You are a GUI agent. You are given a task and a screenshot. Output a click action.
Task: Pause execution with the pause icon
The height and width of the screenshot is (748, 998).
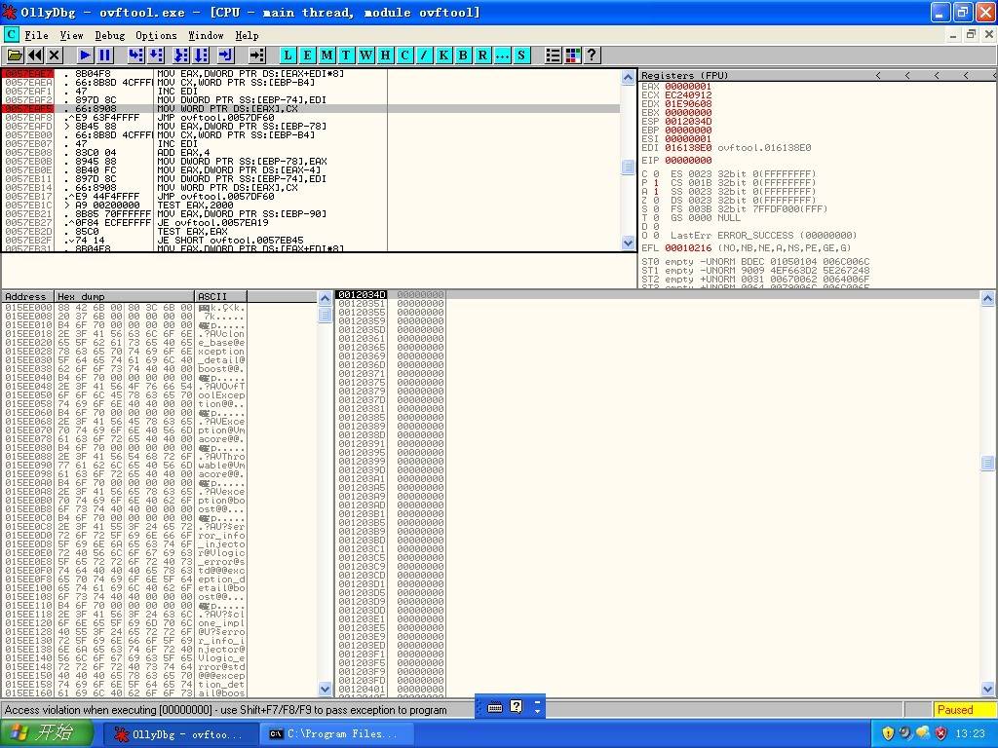105,56
